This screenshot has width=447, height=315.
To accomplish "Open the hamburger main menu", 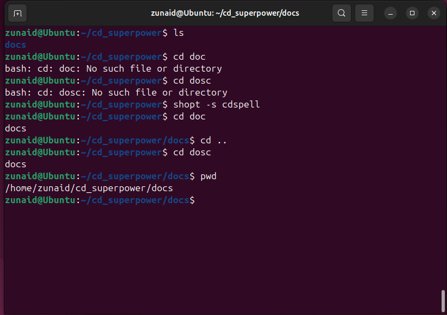I will click(364, 13).
